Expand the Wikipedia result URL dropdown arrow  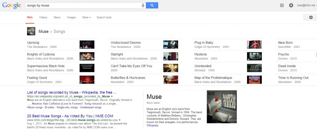point(112,96)
